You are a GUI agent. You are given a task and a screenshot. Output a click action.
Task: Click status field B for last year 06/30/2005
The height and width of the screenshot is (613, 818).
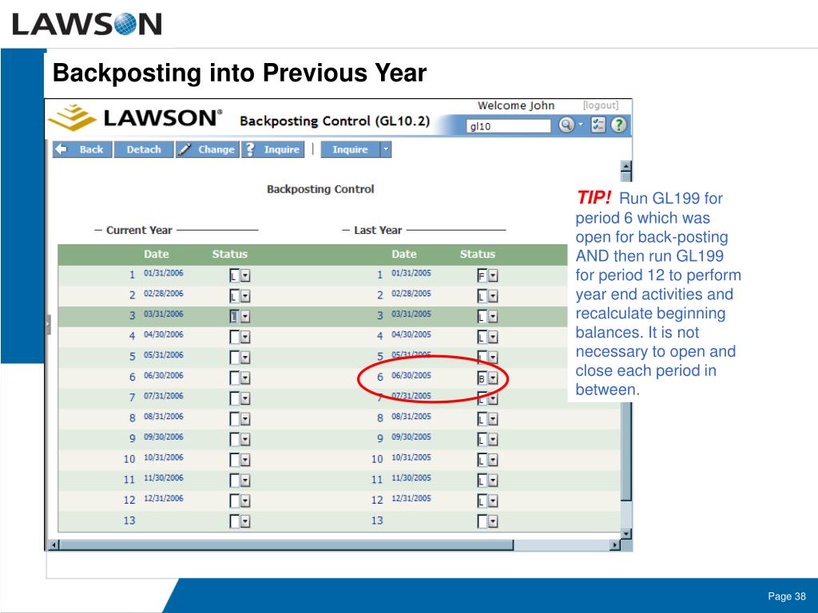(x=482, y=378)
